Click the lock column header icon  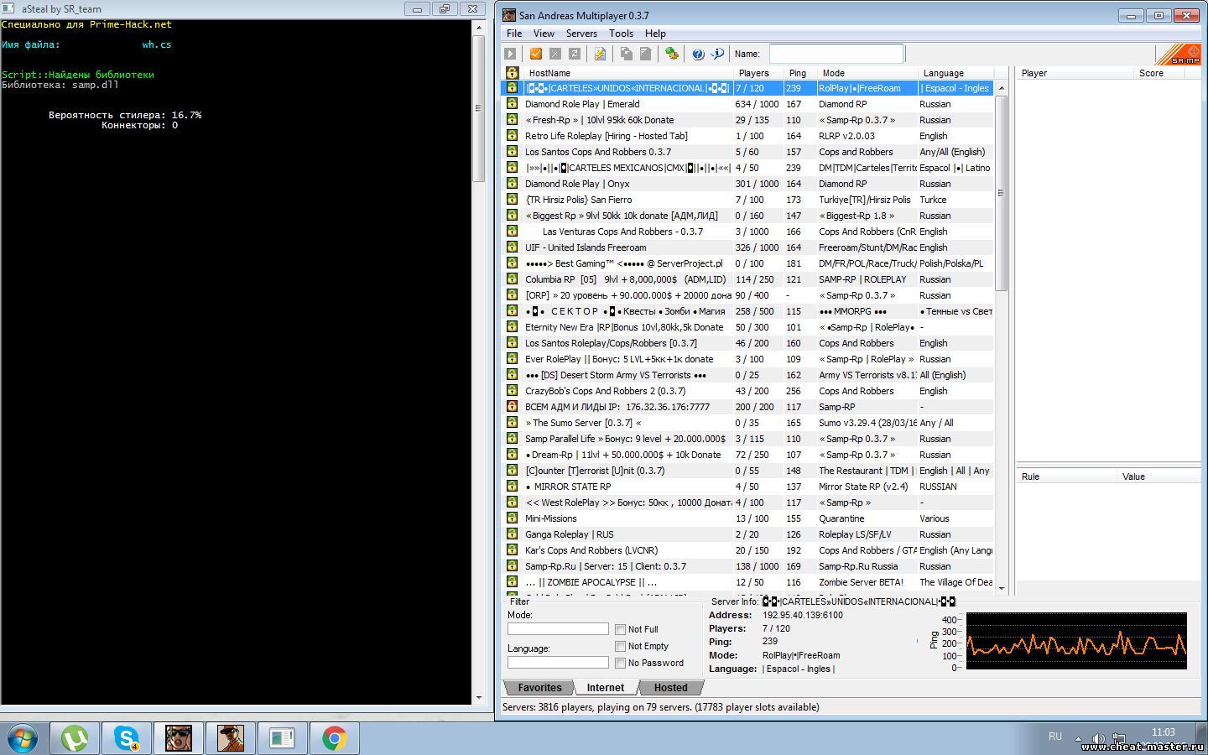[512, 73]
